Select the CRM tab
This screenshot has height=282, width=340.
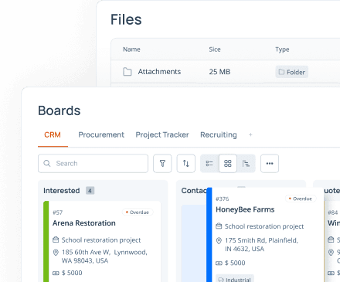click(x=53, y=134)
